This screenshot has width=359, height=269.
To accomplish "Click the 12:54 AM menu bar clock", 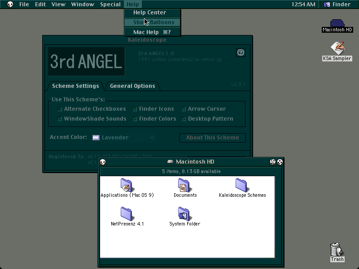I will tap(303, 4).
